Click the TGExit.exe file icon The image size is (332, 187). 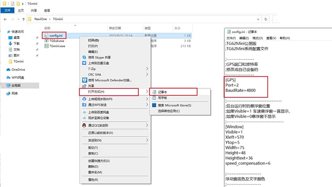point(47,41)
